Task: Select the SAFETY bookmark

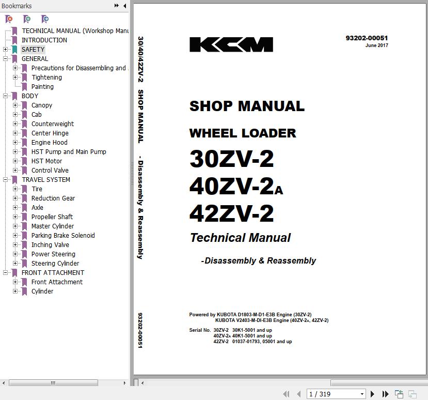Action: (33, 50)
